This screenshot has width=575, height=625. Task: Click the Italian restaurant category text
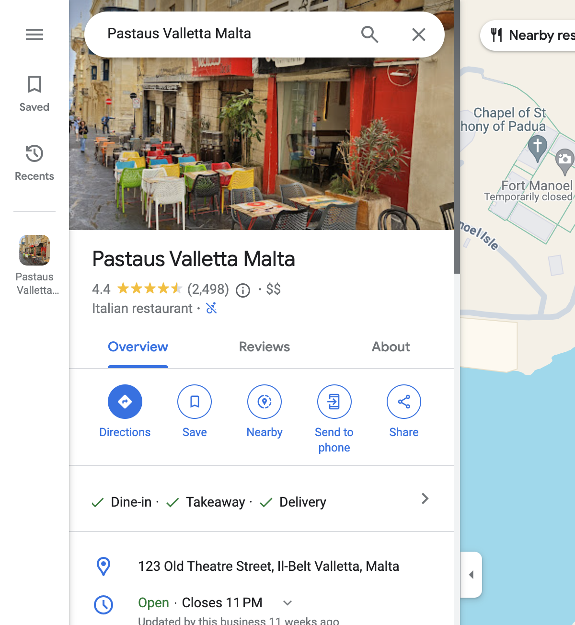[x=142, y=308]
